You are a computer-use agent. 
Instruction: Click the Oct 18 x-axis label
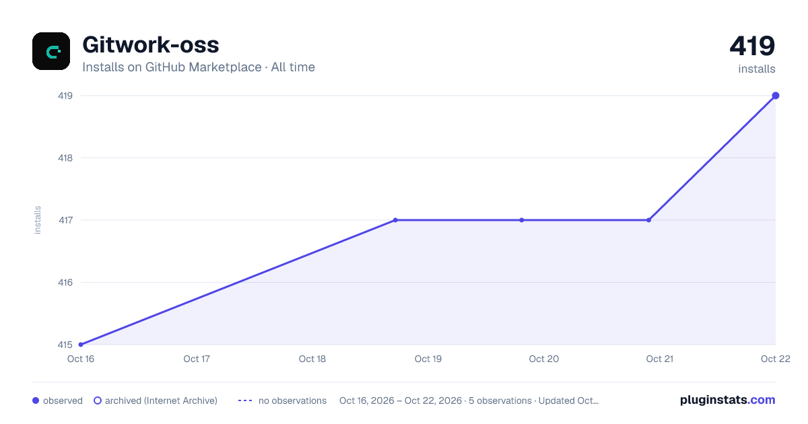[x=312, y=359]
